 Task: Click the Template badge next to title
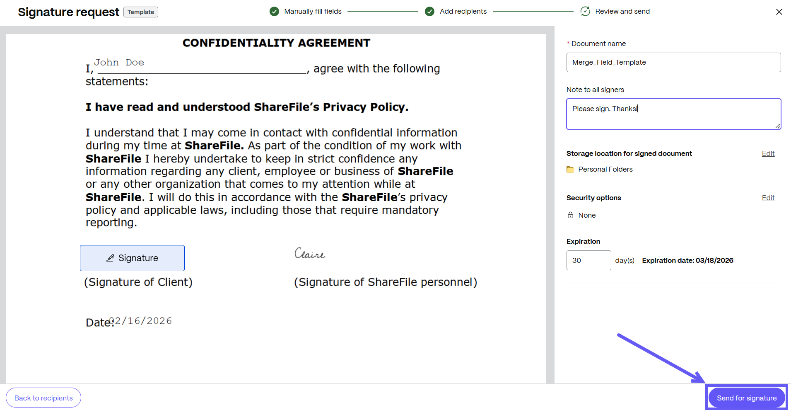[x=141, y=12]
